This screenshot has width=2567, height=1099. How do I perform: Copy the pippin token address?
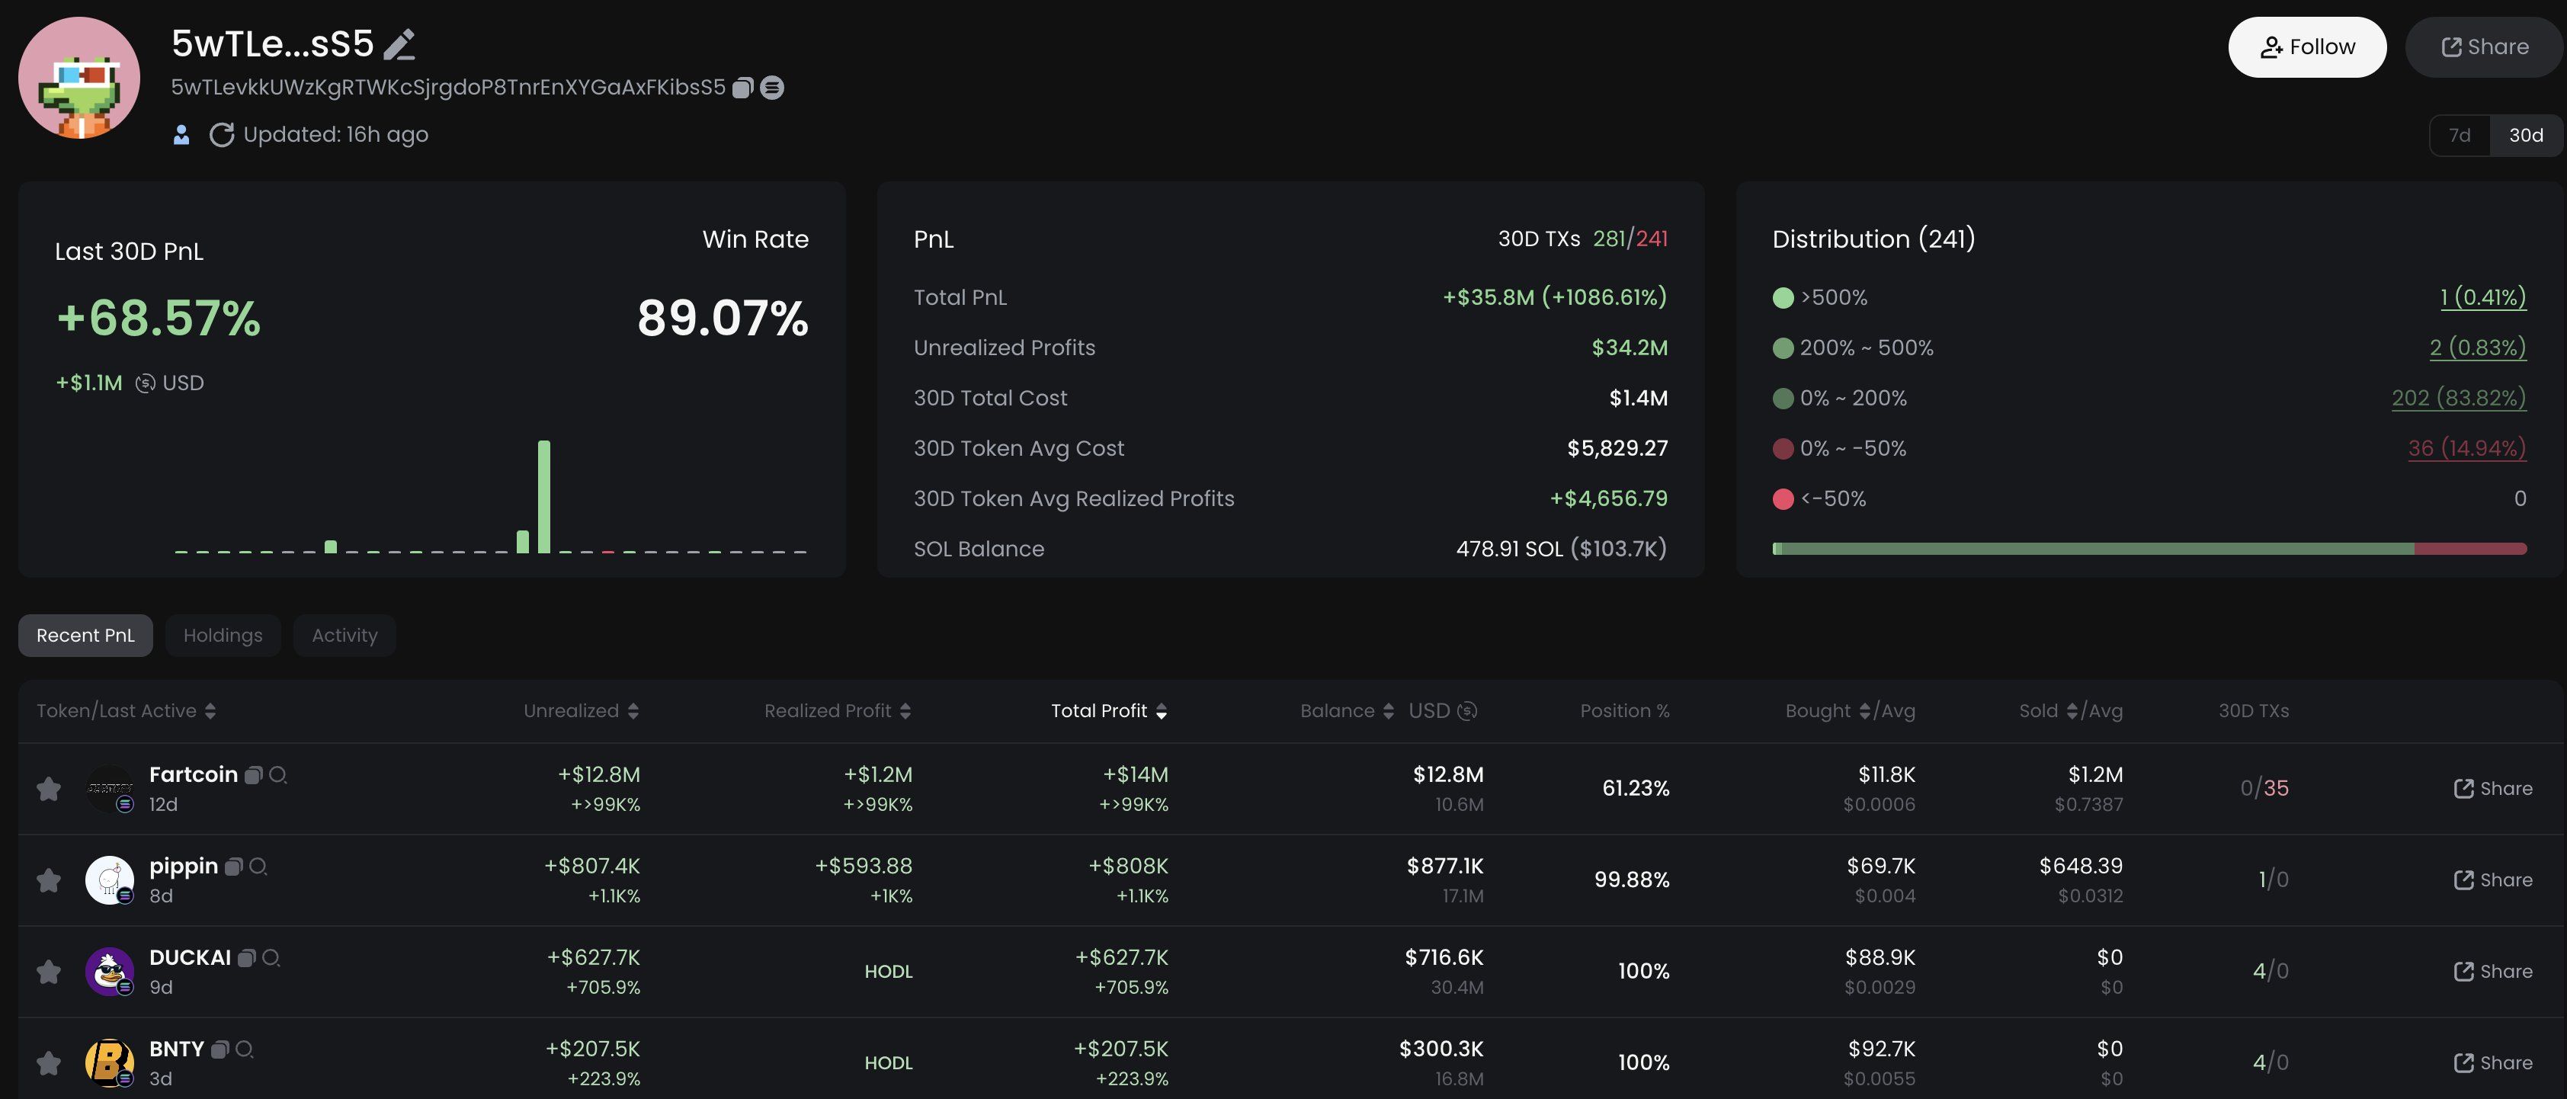click(233, 867)
